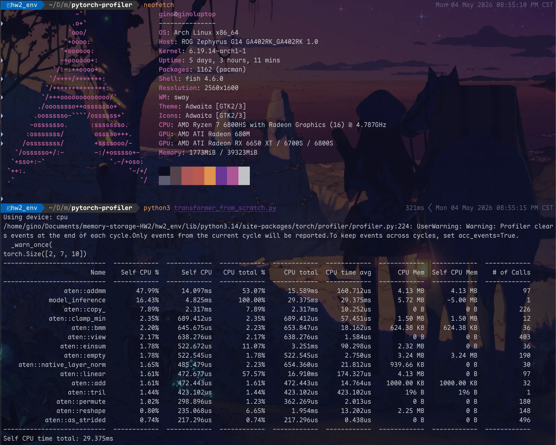Click the Memory: 1773MiB / 39323MiB line
556x445 pixels.
point(208,152)
